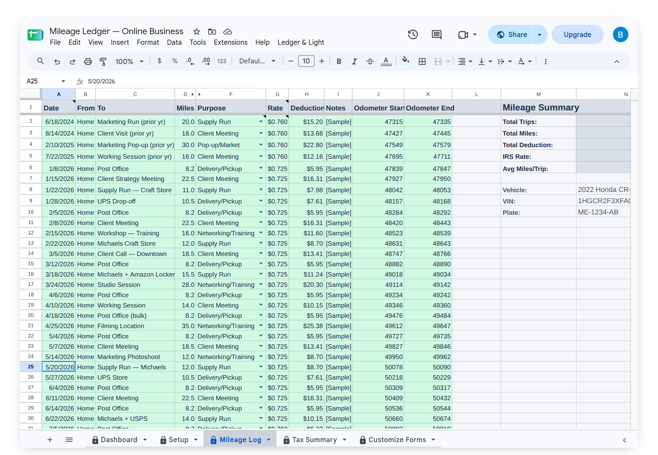Move document using folder icon

(212, 31)
